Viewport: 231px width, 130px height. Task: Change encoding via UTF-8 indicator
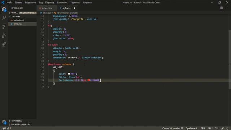point(202,129)
